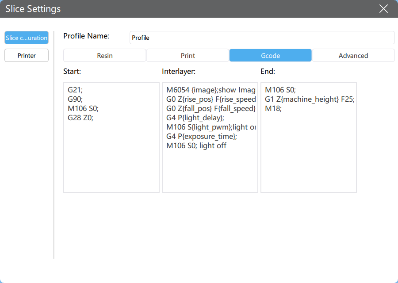Place cursor on the G90; line
The image size is (398, 283).
pyautogui.click(x=75, y=99)
